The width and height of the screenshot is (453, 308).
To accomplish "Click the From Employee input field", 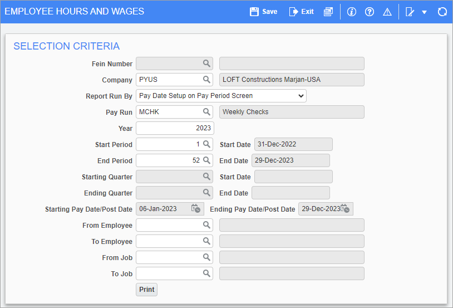I will pos(169,225).
